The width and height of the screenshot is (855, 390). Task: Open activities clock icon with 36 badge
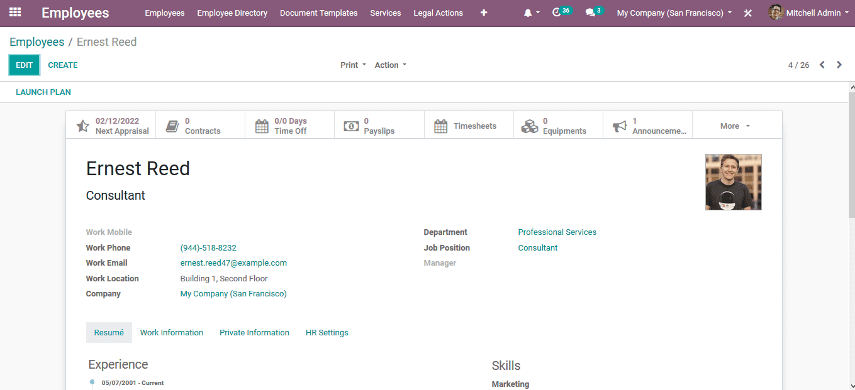click(557, 13)
